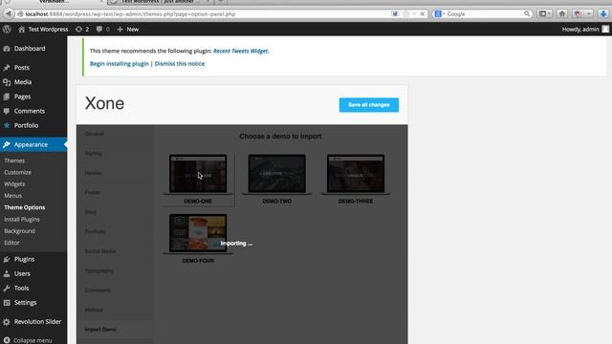Screen dimensions: 612x344
Task: Open comments bubble in admin bar
Action: tap(102, 30)
